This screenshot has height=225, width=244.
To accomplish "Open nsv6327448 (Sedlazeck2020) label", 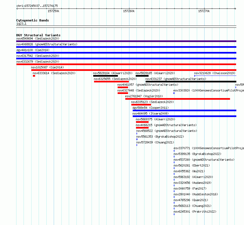I will 139,90.
